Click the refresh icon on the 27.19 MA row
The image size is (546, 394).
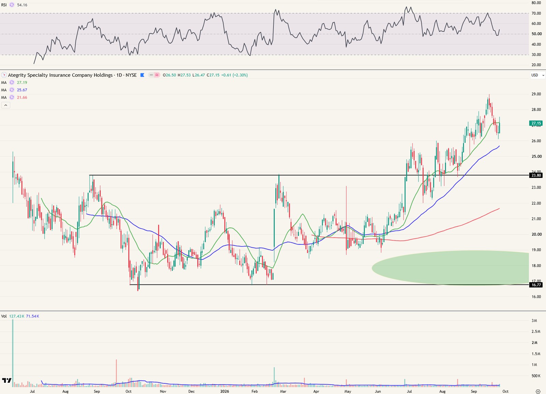click(x=12, y=82)
